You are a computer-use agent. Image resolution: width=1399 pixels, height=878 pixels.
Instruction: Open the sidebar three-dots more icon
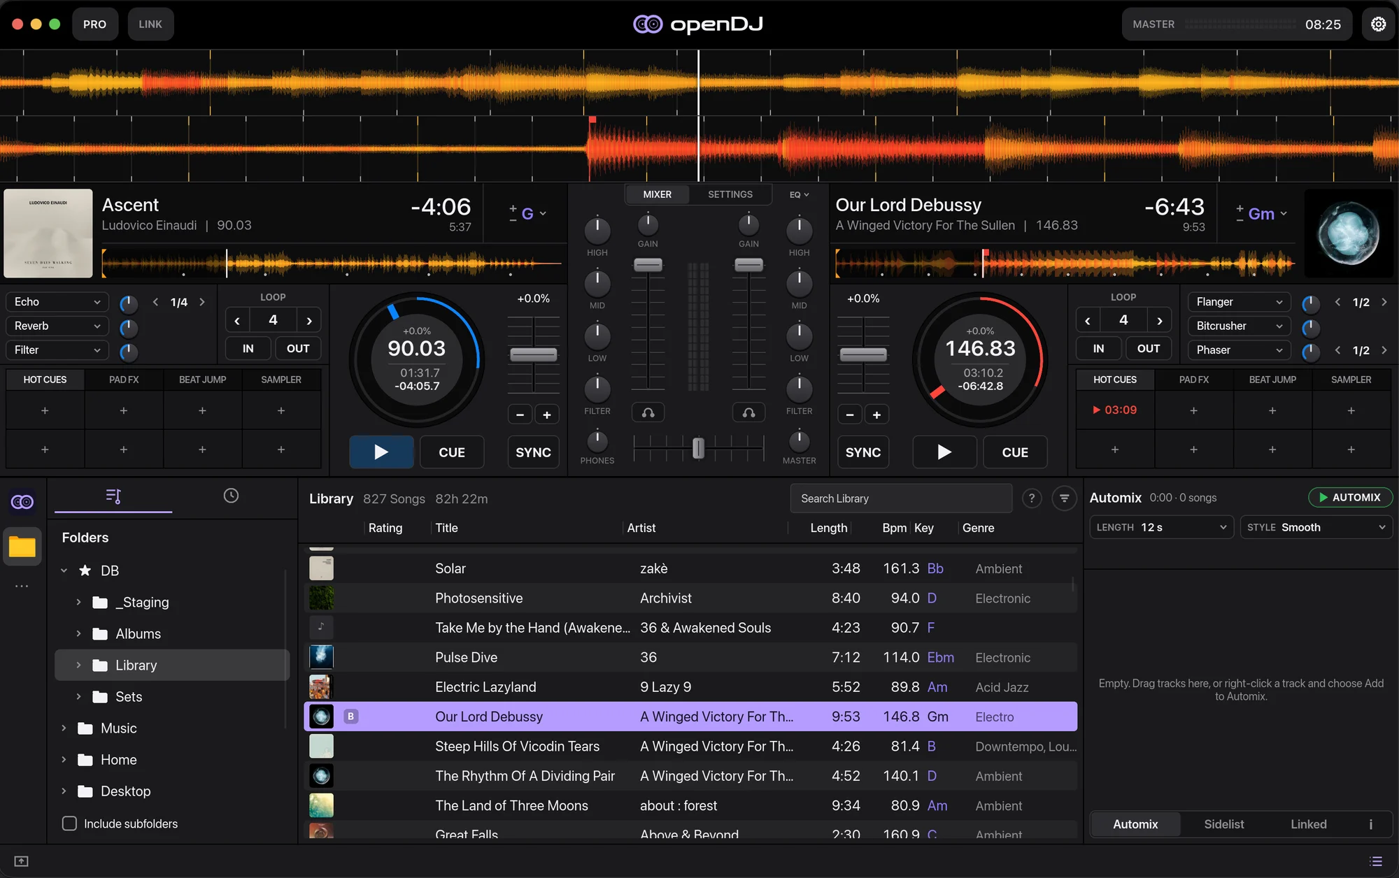22,586
